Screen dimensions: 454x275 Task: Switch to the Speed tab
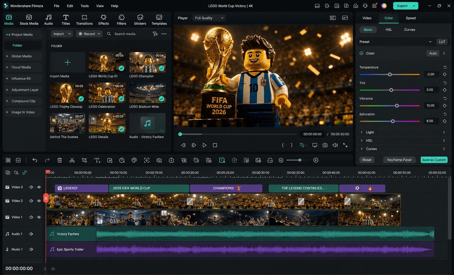point(411,18)
